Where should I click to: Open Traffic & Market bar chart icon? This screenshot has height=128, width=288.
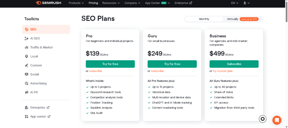pos(26,47)
